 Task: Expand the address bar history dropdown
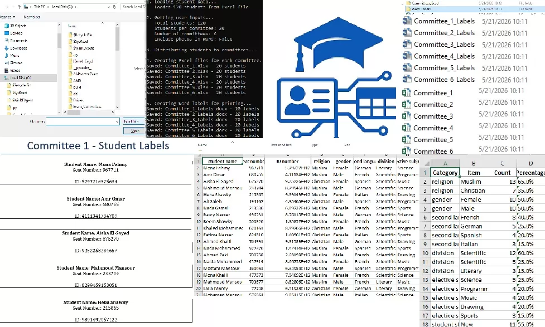(x=109, y=7)
